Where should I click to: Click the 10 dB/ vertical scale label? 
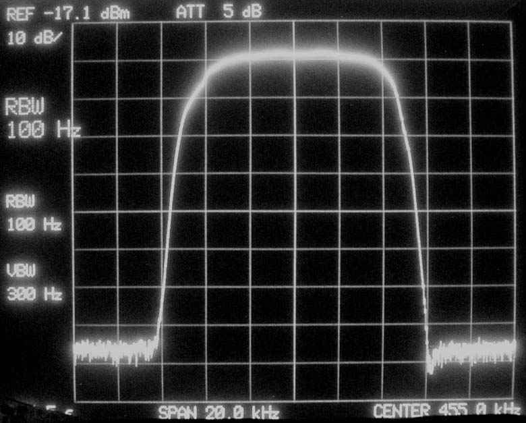click(x=33, y=38)
